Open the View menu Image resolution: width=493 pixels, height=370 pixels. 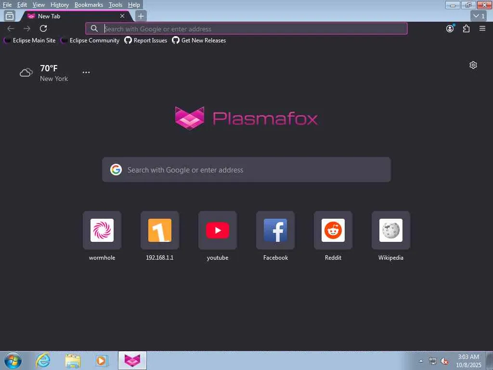point(39,5)
